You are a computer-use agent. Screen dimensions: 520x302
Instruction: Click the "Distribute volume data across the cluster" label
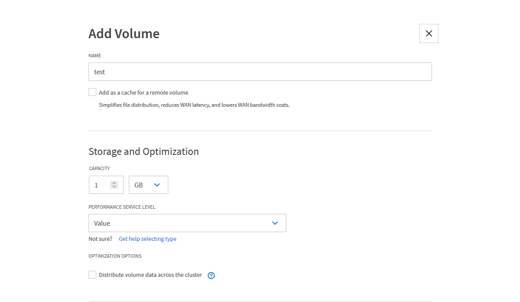click(x=150, y=275)
